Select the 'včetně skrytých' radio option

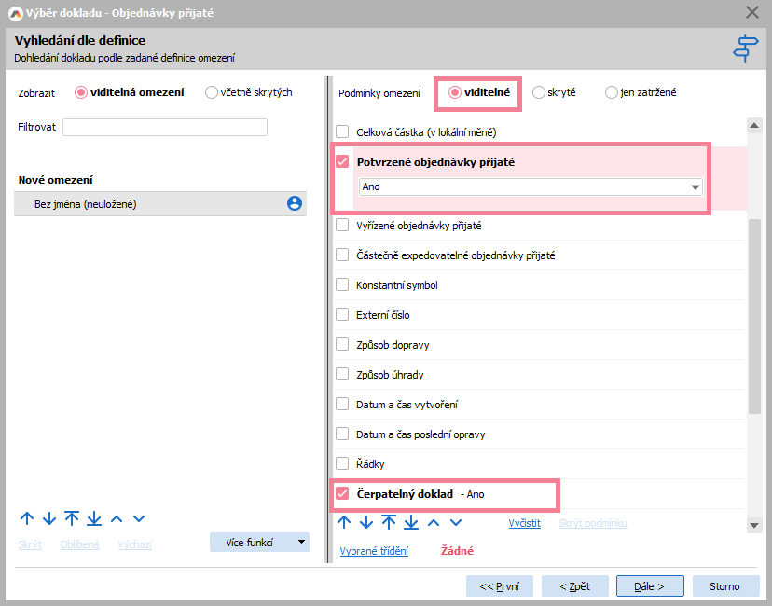pos(212,92)
